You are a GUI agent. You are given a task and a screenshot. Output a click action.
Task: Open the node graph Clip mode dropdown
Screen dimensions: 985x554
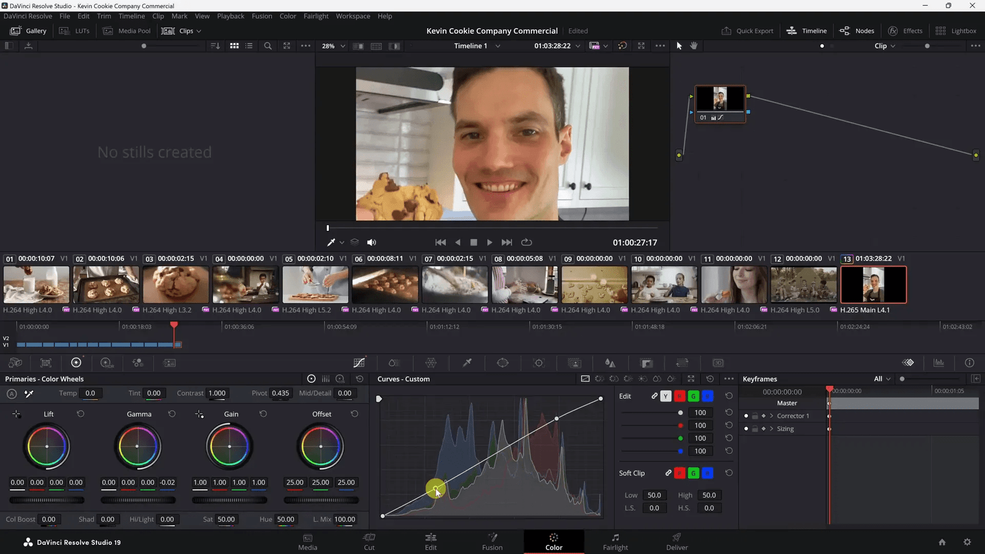pyautogui.click(x=885, y=46)
